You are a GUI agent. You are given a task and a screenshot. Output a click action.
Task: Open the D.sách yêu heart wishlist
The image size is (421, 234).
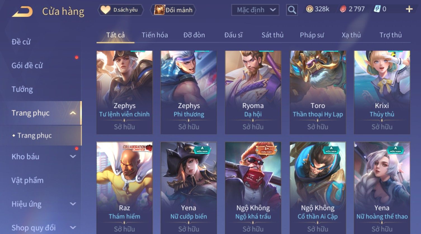click(121, 10)
